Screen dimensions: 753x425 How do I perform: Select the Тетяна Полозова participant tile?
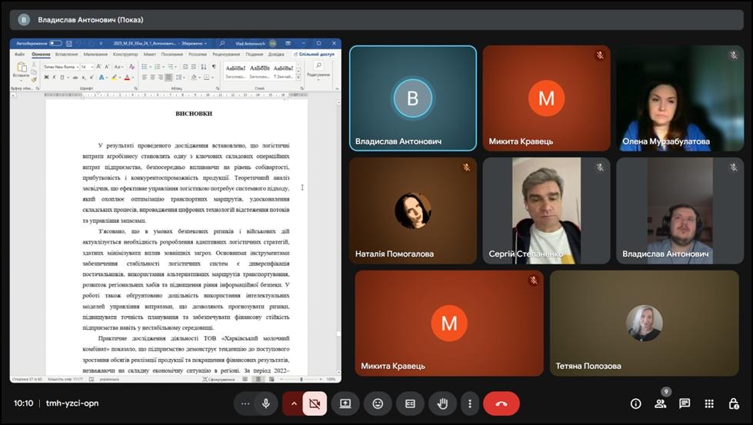coord(644,323)
